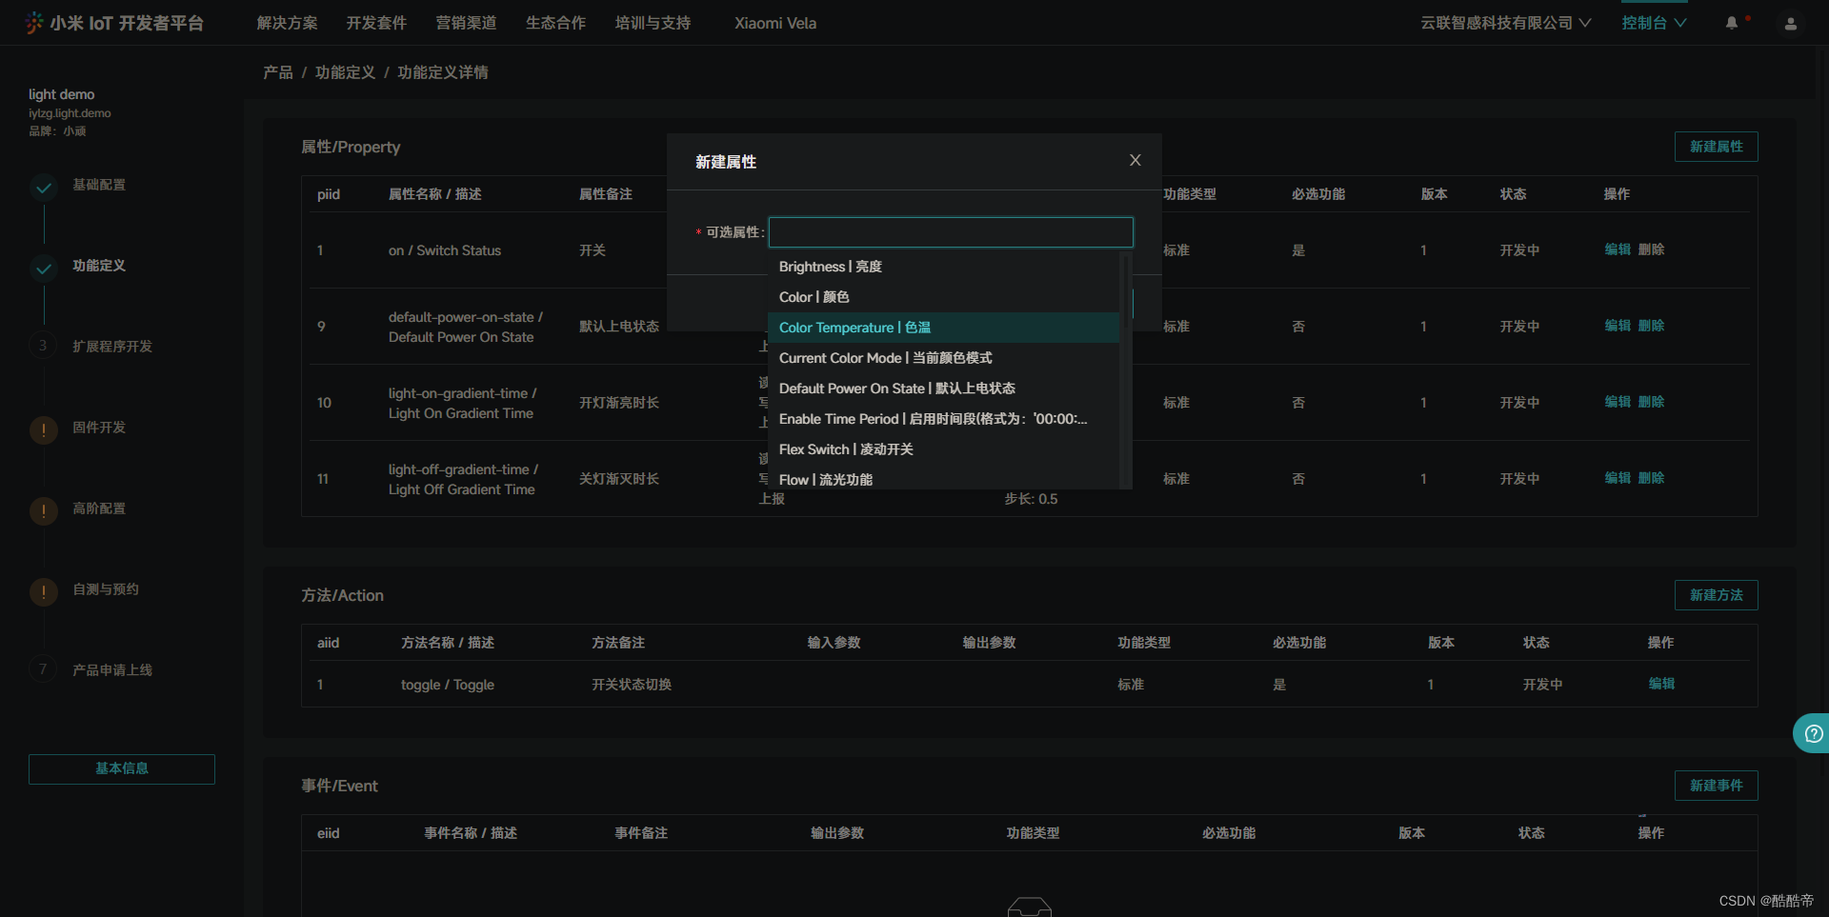
Task: Edit the on / Switch Status property
Action: (x=1618, y=249)
